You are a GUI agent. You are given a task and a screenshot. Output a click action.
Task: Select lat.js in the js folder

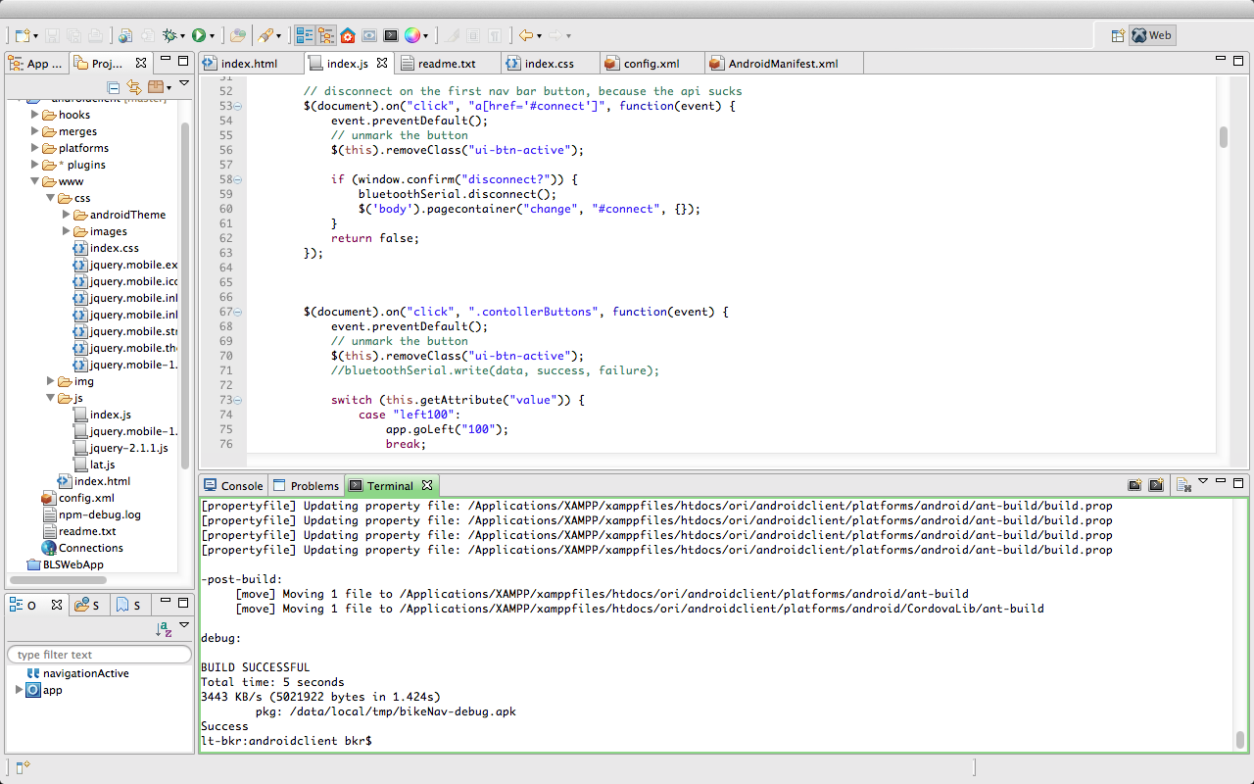point(94,465)
